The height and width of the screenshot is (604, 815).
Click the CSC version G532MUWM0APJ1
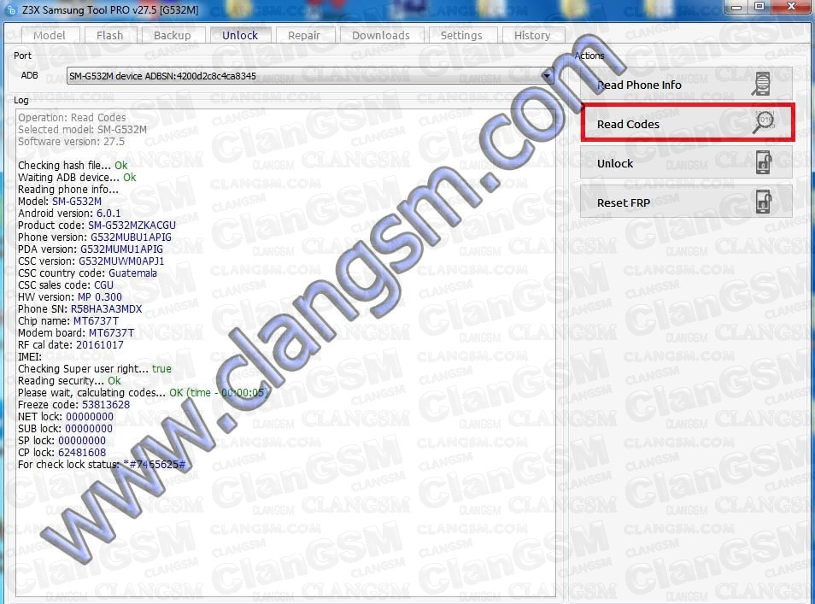121,261
